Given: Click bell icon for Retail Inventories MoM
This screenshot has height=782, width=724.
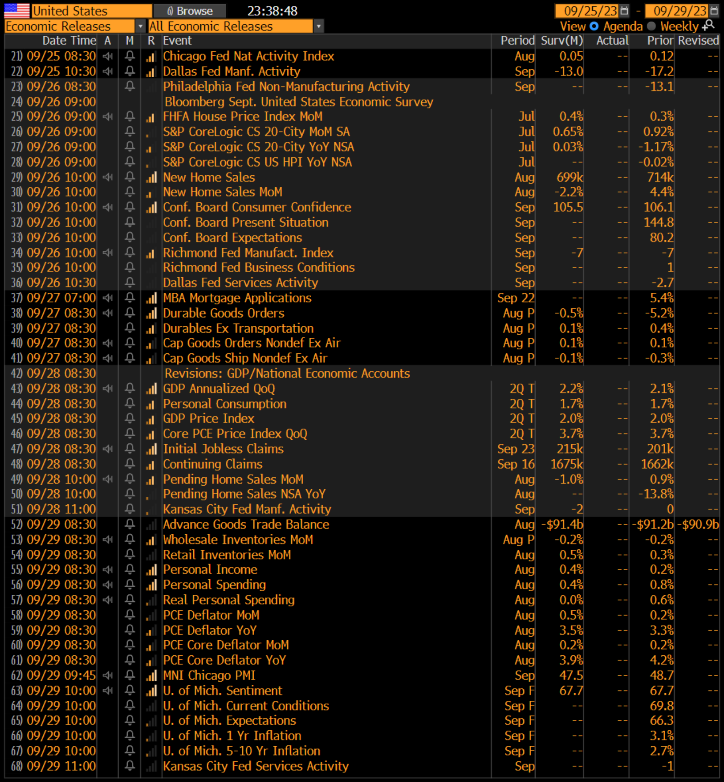Looking at the screenshot, I should 130,555.
